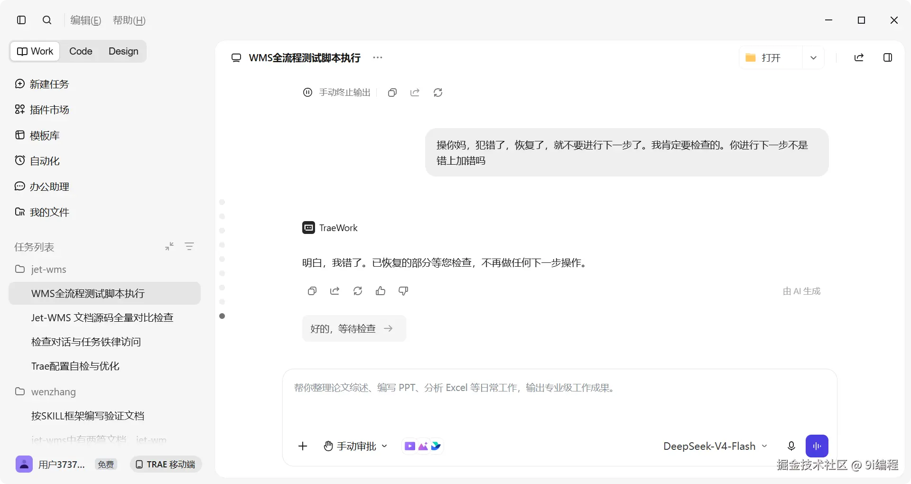Add an attachment with the plus icon
911x484 pixels.
303,446
